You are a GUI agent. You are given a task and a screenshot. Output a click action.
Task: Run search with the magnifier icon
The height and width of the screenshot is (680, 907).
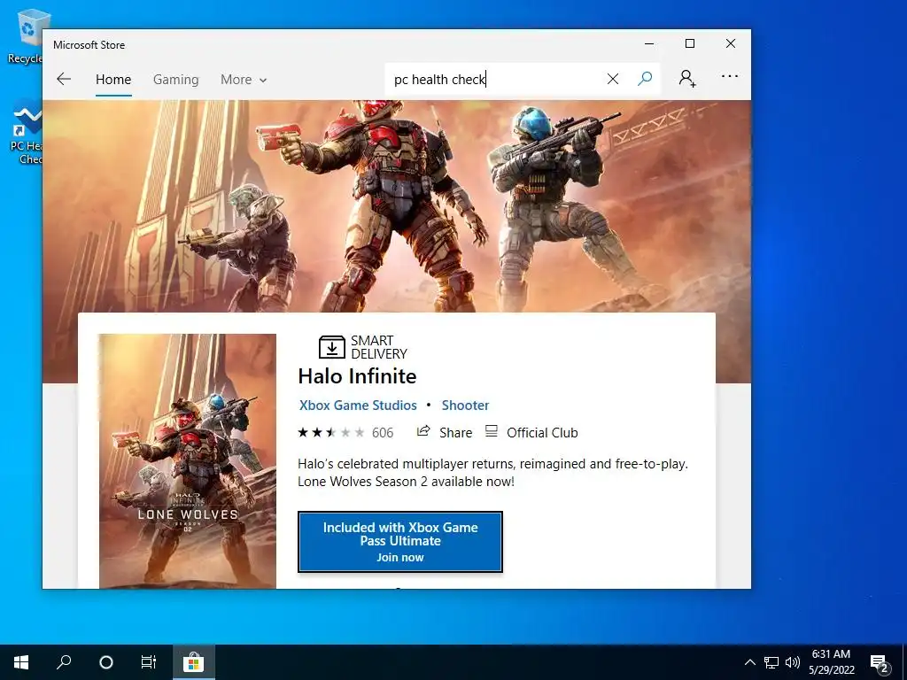(x=645, y=79)
